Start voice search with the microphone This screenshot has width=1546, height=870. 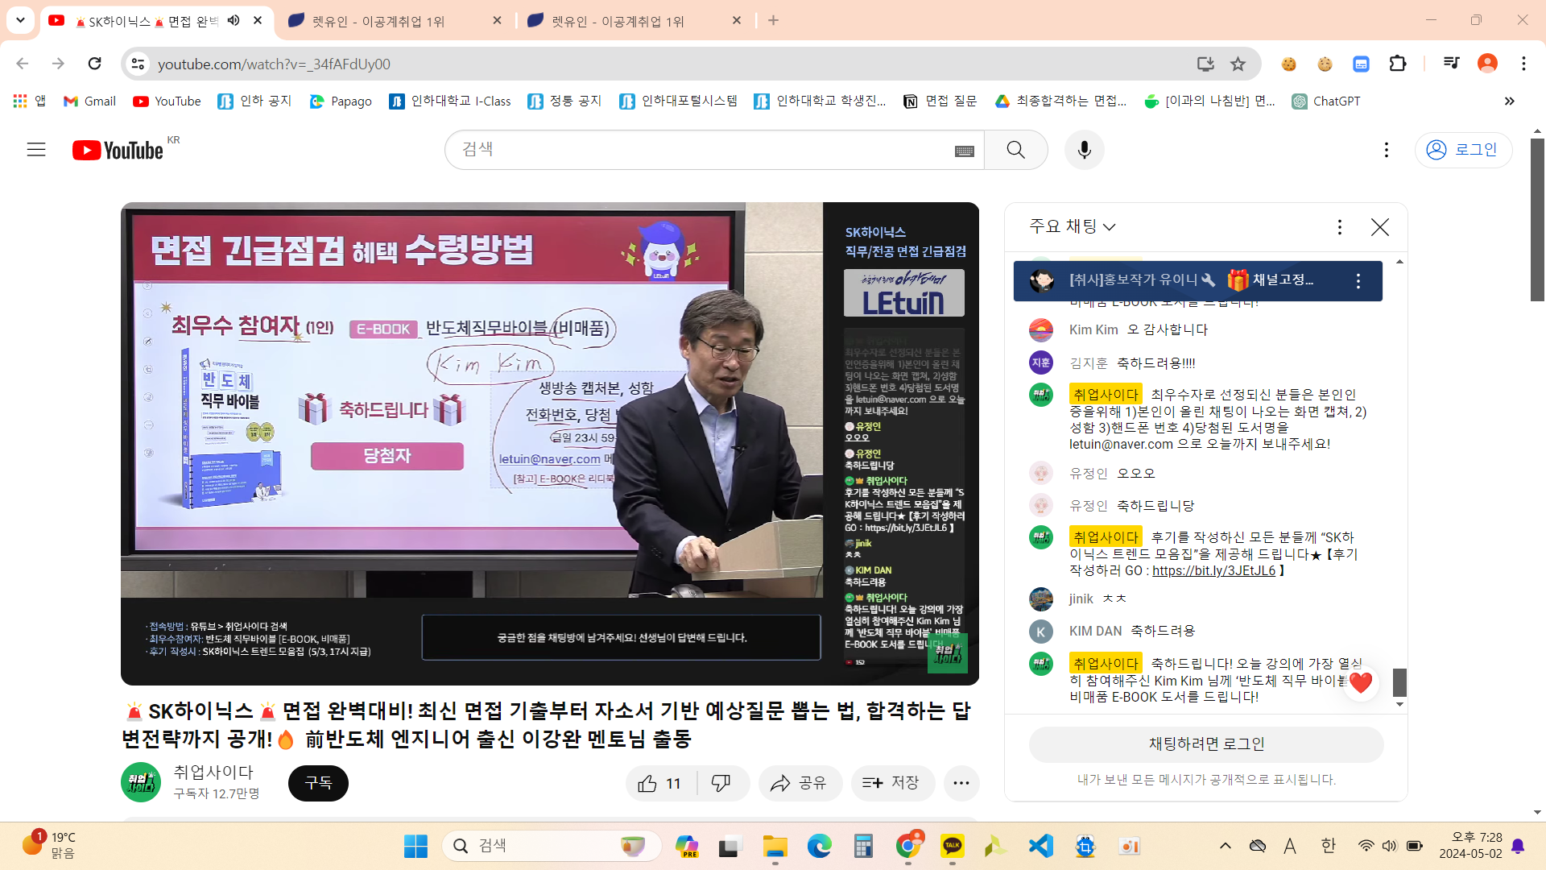(x=1084, y=150)
